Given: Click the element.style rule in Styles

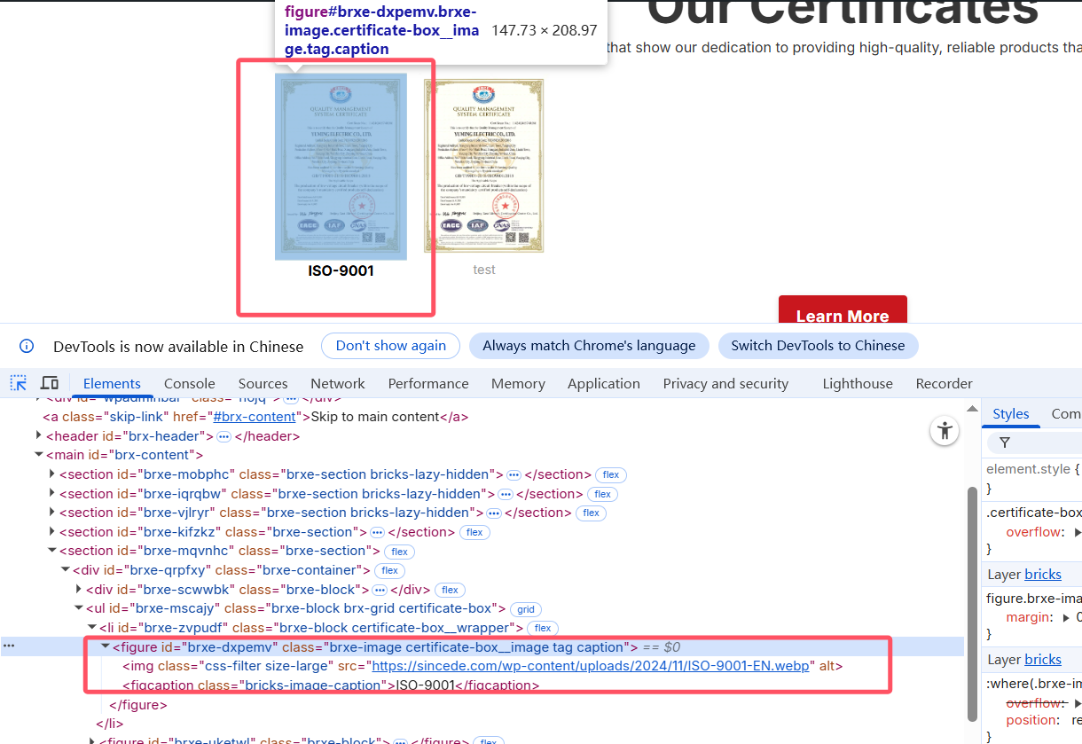Looking at the screenshot, I should click(x=1033, y=469).
